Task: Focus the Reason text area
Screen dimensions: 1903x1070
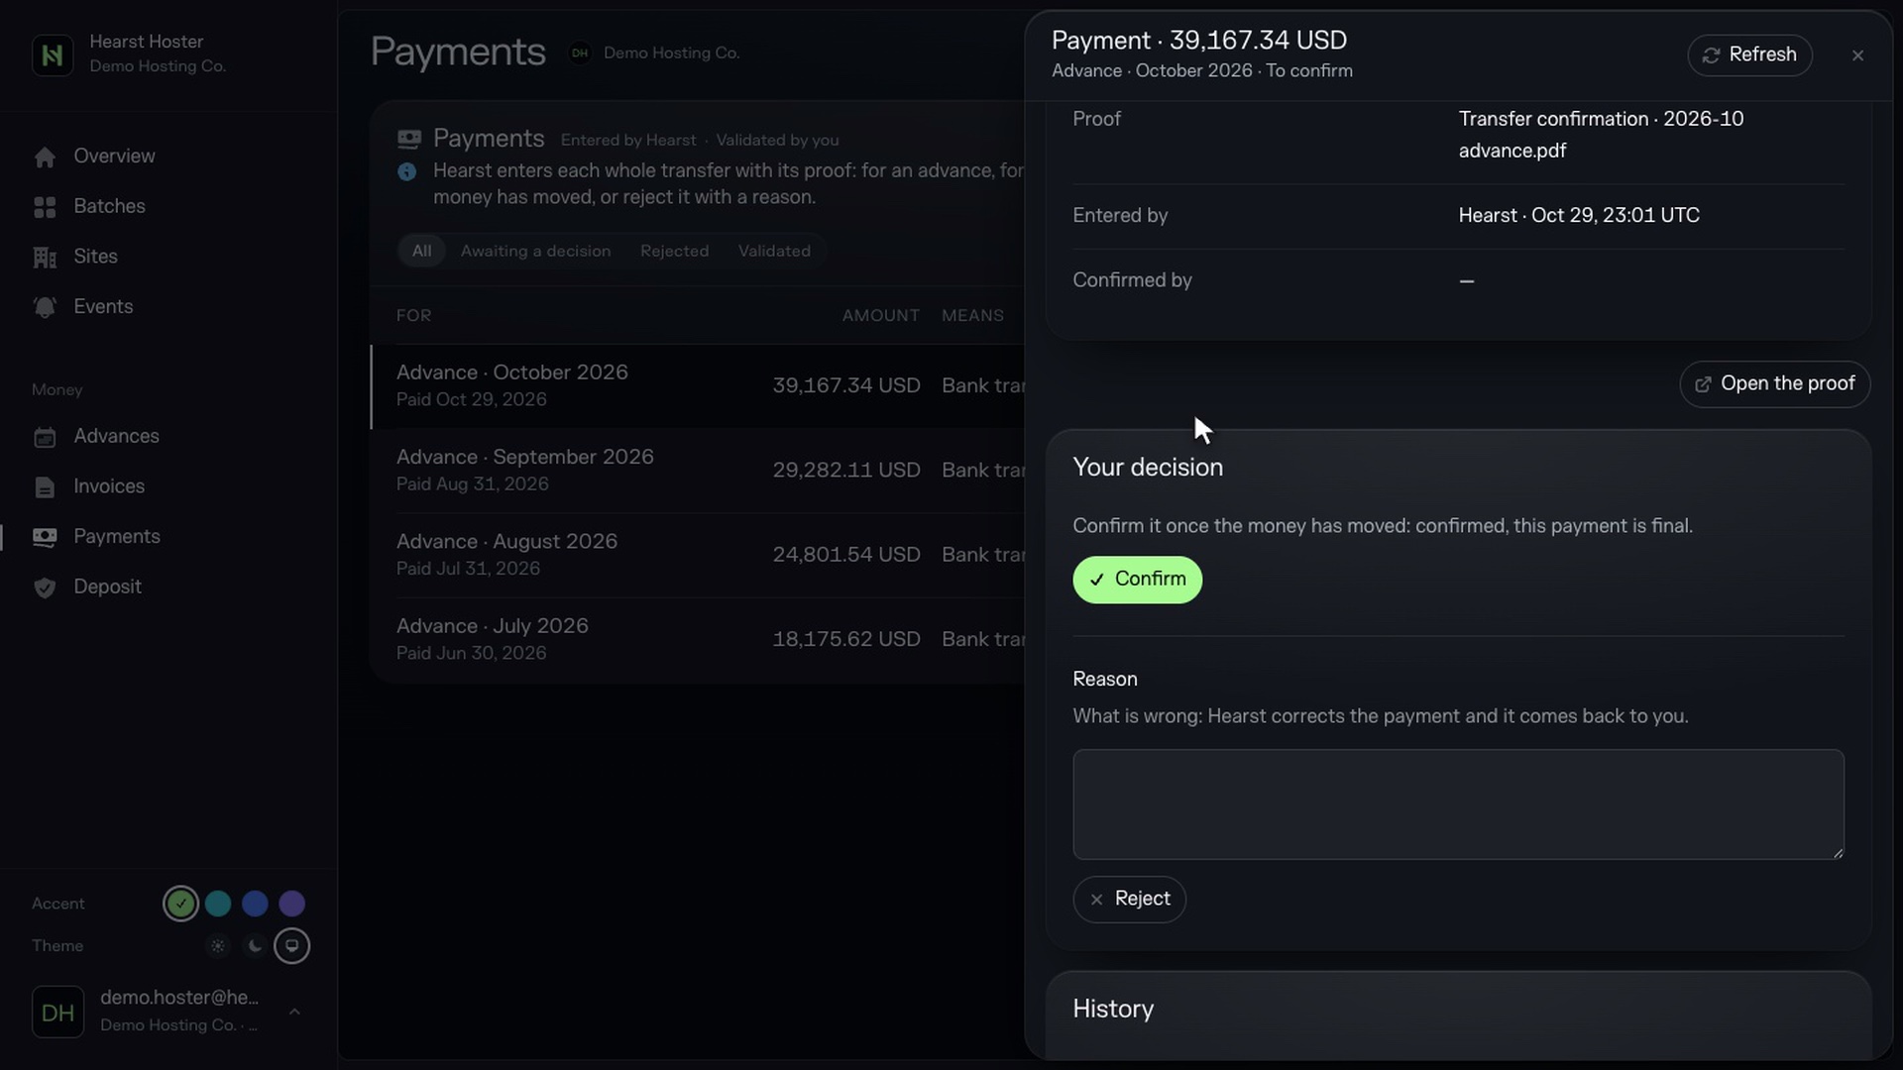Action: point(1458,804)
